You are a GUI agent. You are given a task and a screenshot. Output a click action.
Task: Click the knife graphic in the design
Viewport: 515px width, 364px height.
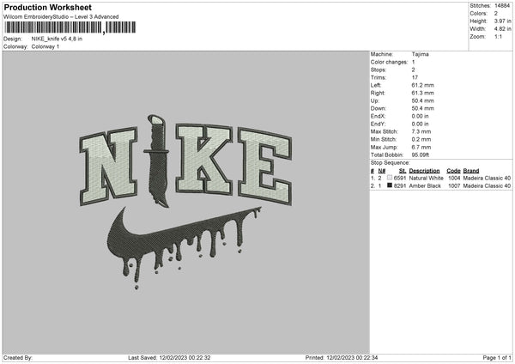pos(158,161)
